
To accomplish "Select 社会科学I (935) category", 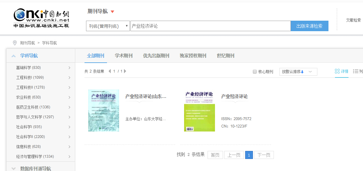I will pos(29,127).
